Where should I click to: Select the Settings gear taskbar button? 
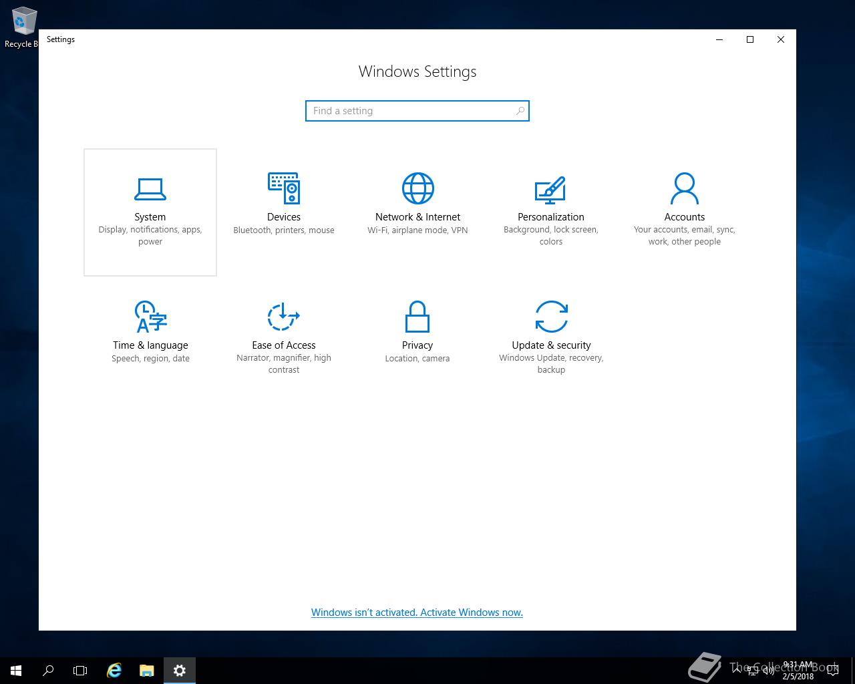(179, 671)
